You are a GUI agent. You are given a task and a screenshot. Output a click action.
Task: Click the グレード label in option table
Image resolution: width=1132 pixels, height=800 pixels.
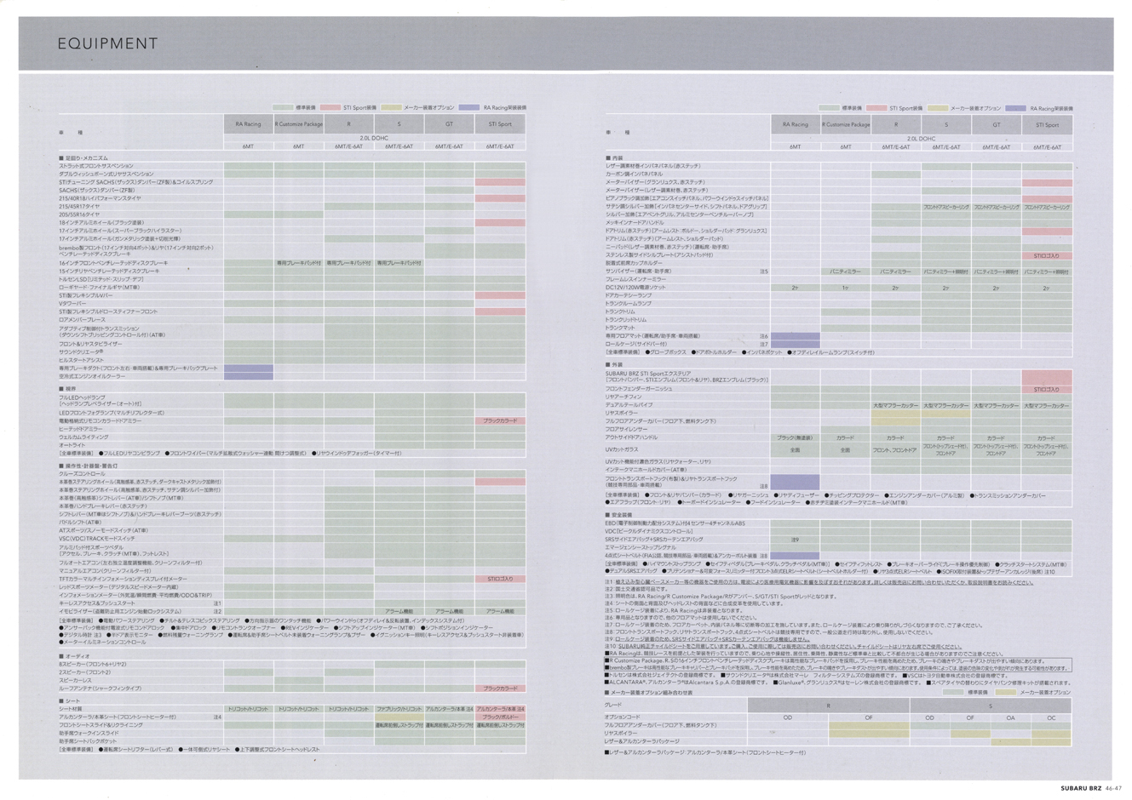coord(614,705)
